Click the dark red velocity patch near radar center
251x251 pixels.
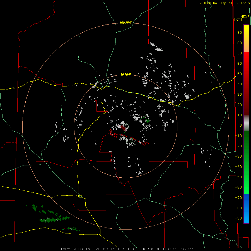124,128
